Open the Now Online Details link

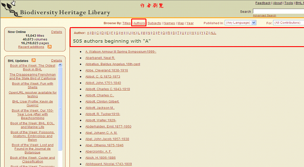[x=57, y=32]
